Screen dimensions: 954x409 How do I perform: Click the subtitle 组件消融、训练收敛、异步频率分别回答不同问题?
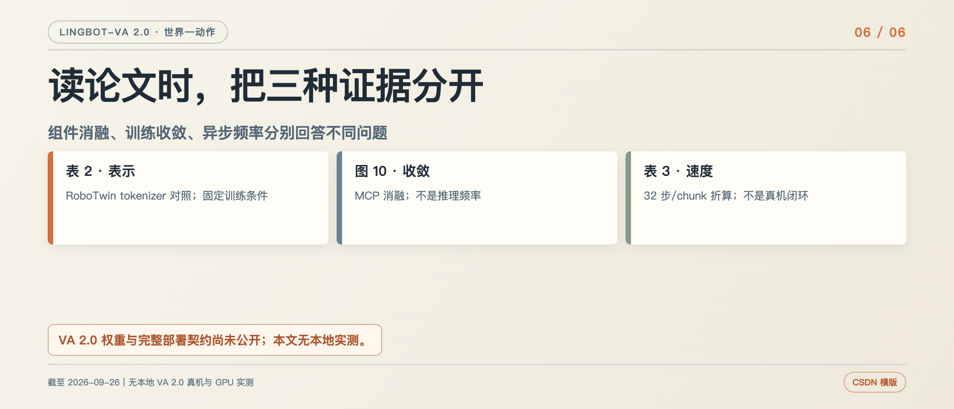pyautogui.click(x=218, y=133)
